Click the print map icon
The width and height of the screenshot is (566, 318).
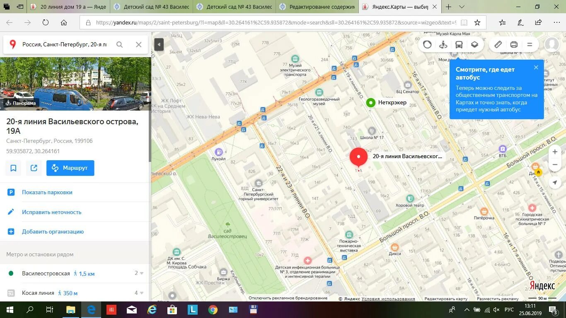click(514, 45)
